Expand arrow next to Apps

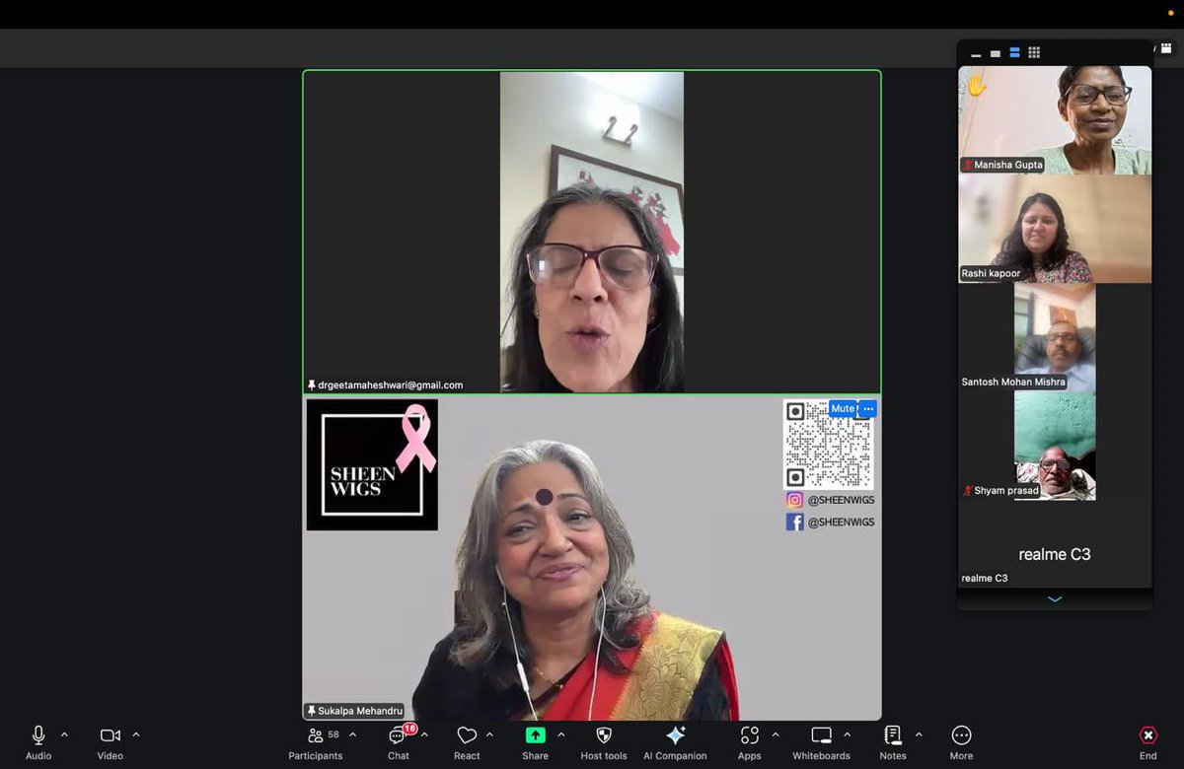(x=776, y=734)
